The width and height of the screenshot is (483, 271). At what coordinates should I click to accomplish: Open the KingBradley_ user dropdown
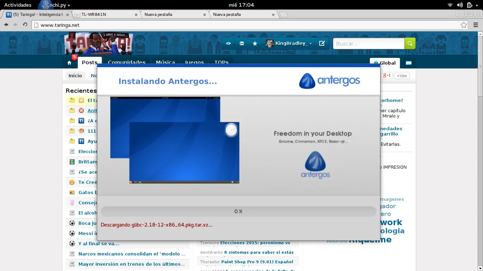(x=289, y=43)
